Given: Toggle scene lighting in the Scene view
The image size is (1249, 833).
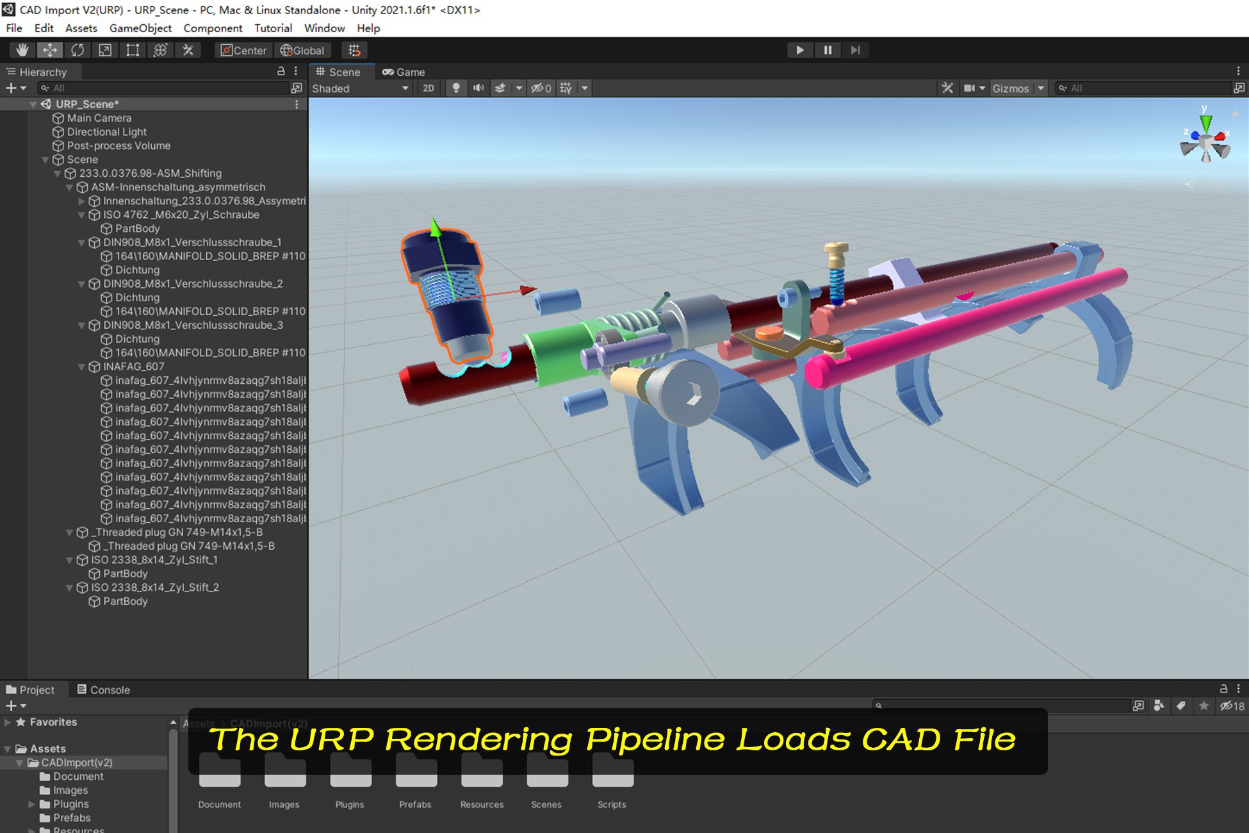Looking at the screenshot, I should coord(455,88).
